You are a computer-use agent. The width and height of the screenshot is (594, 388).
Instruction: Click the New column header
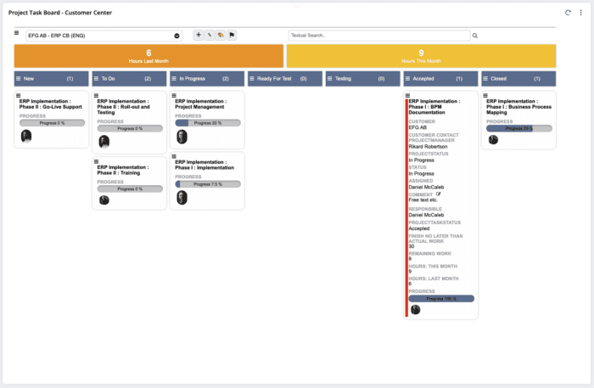coord(52,78)
